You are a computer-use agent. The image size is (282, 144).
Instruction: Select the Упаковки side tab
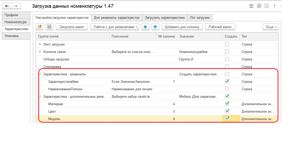tap(16, 36)
